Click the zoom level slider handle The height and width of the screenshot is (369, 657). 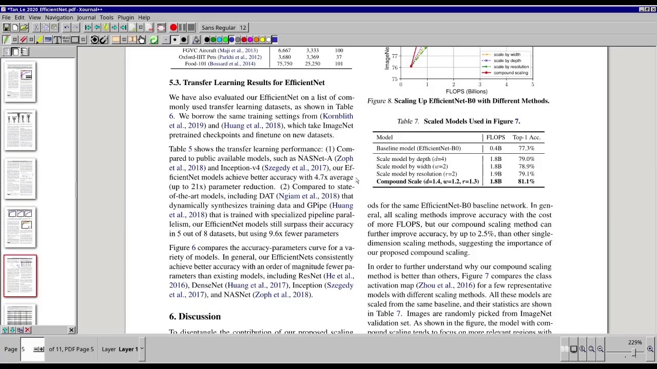[634, 353]
